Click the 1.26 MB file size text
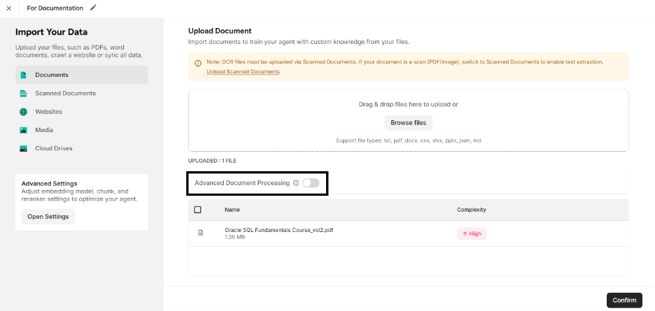 pos(234,237)
